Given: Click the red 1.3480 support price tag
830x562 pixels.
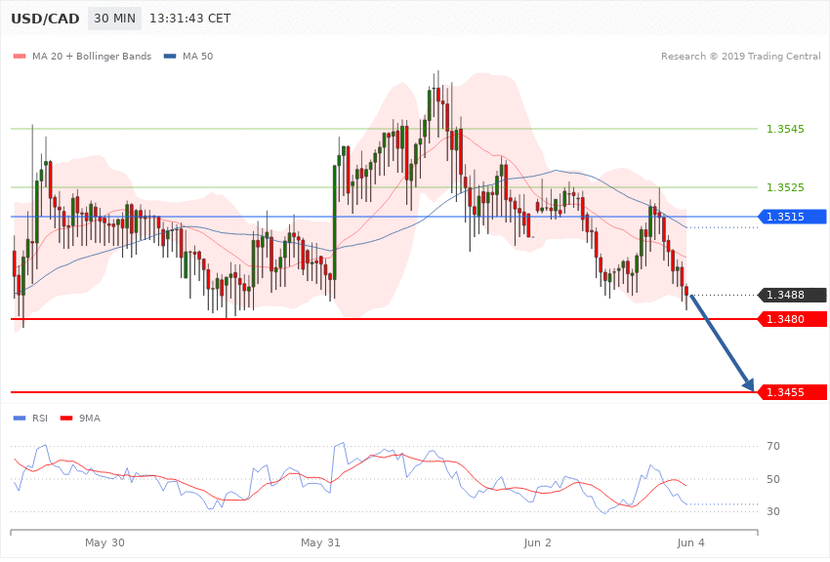Looking at the screenshot, I should [792, 319].
